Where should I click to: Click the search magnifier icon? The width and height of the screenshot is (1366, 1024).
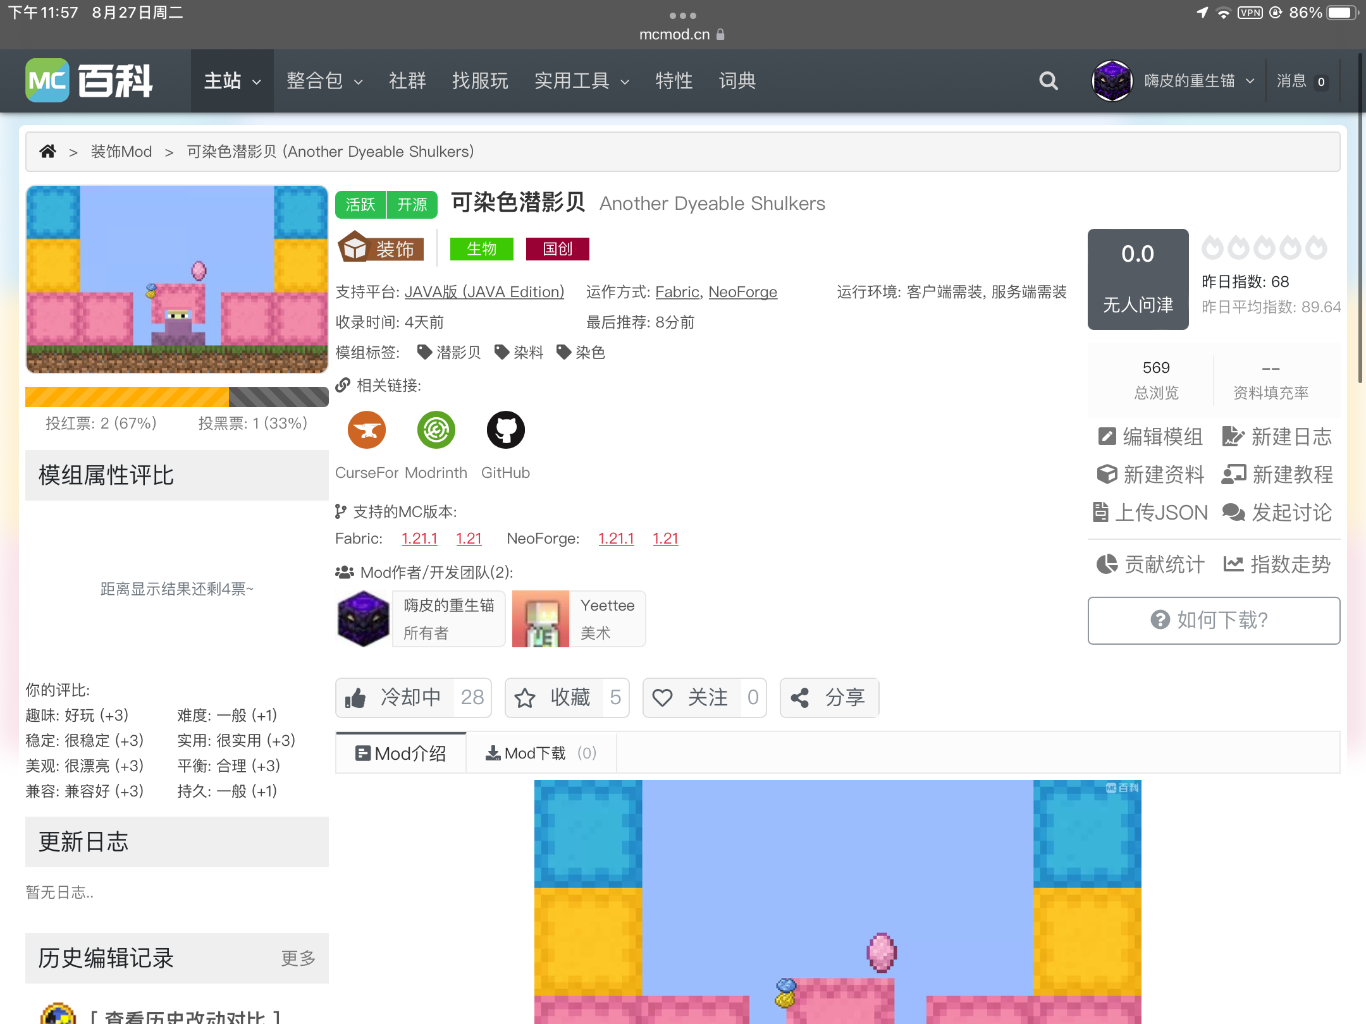click(x=1049, y=81)
